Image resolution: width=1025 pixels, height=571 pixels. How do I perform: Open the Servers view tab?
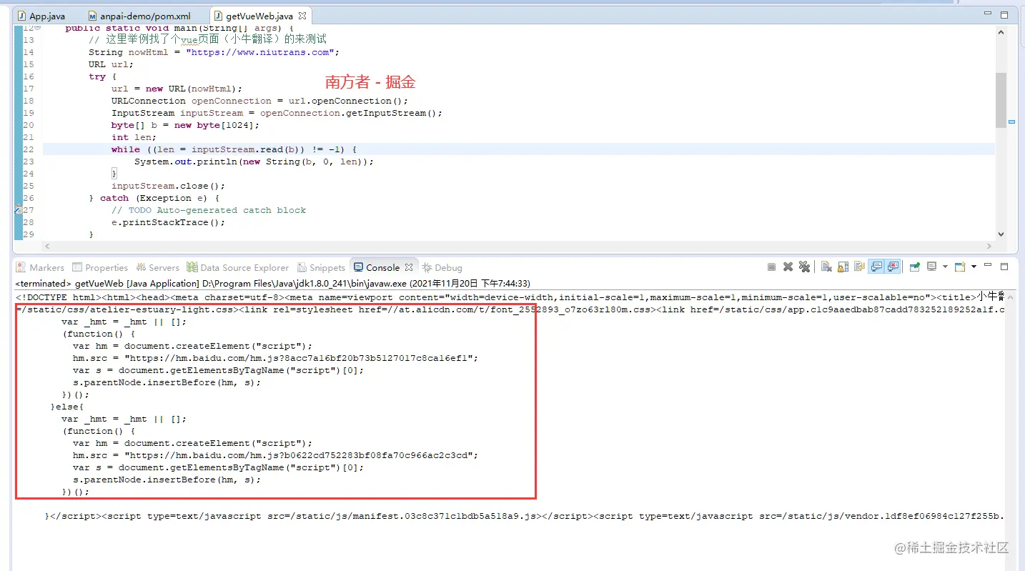pyautogui.click(x=157, y=267)
